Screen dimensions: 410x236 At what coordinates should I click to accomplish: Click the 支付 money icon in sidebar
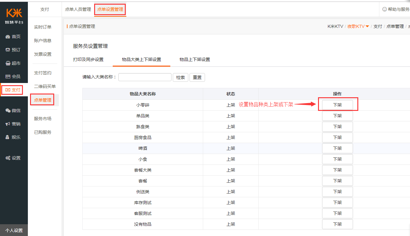(x=8, y=90)
